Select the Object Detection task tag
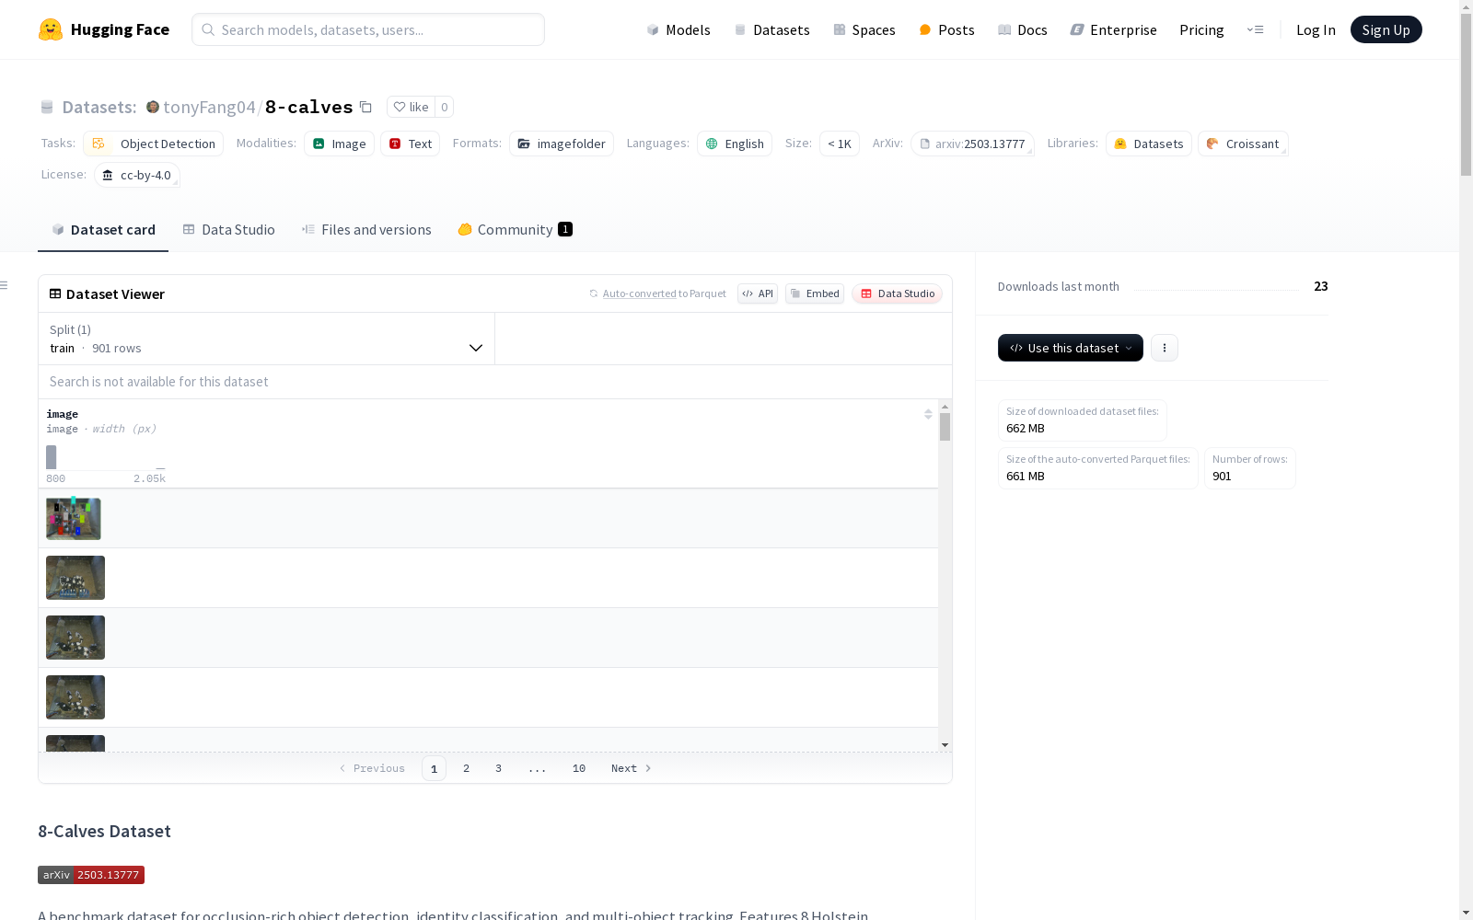This screenshot has width=1473, height=920. (x=153, y=144)
